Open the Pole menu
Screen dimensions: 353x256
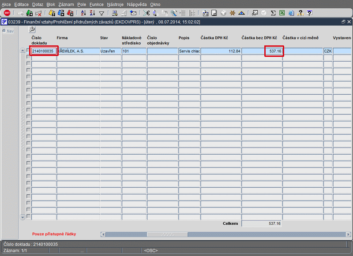[82, 4]
